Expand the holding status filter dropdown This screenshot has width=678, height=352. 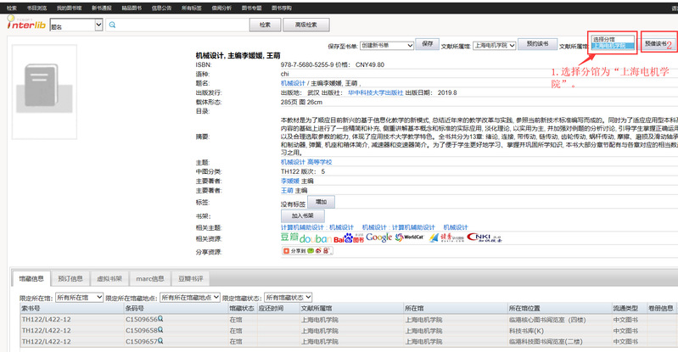pyautogui.click(x=289, y=298)
